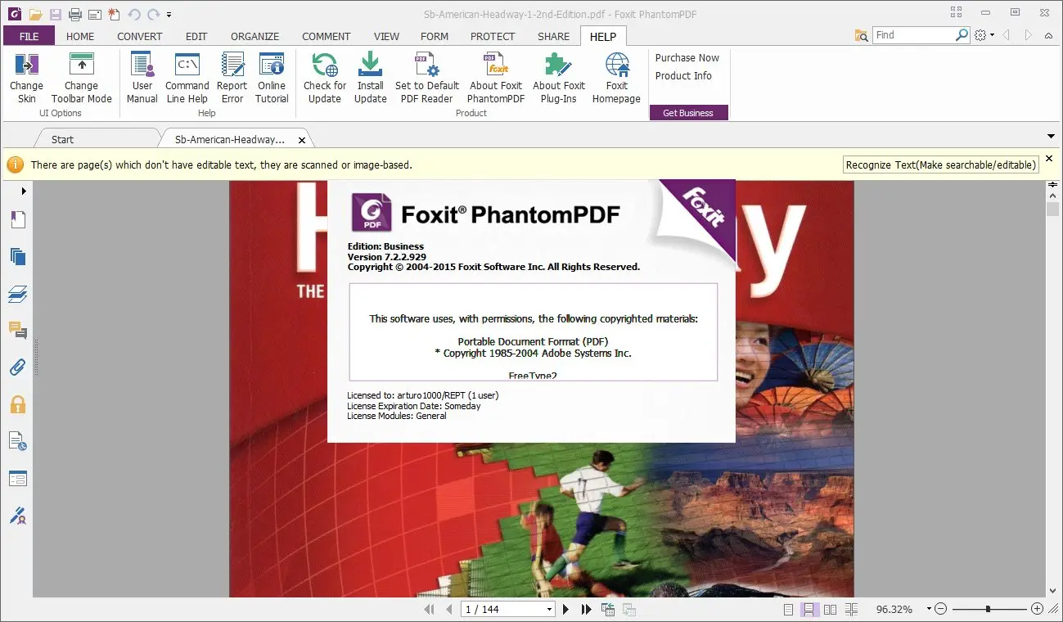Expand the left navigation panel arrow
Screen dimensions: 1063x622
(24, 191)
